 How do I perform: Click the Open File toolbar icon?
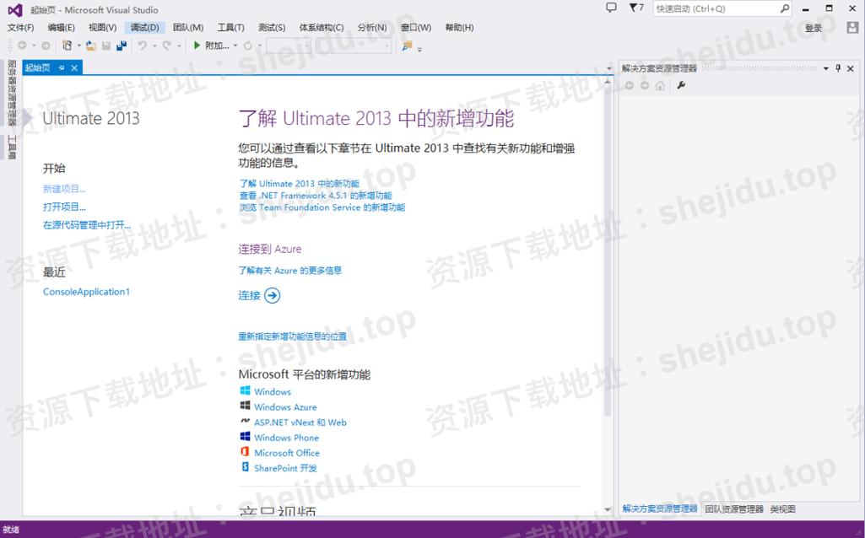90,46
